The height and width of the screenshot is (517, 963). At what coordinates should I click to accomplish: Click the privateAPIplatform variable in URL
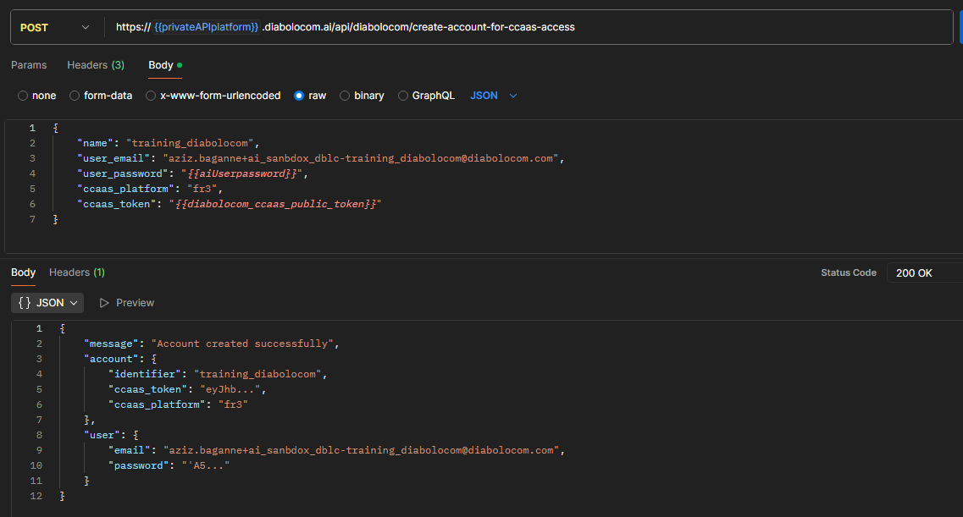(x=207, y=27)
